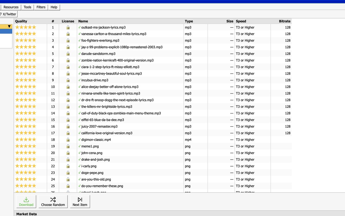Click lock icon for incubus-drive.mp3
Viewport: 345px width, 216px height.
tap(68, 80)
